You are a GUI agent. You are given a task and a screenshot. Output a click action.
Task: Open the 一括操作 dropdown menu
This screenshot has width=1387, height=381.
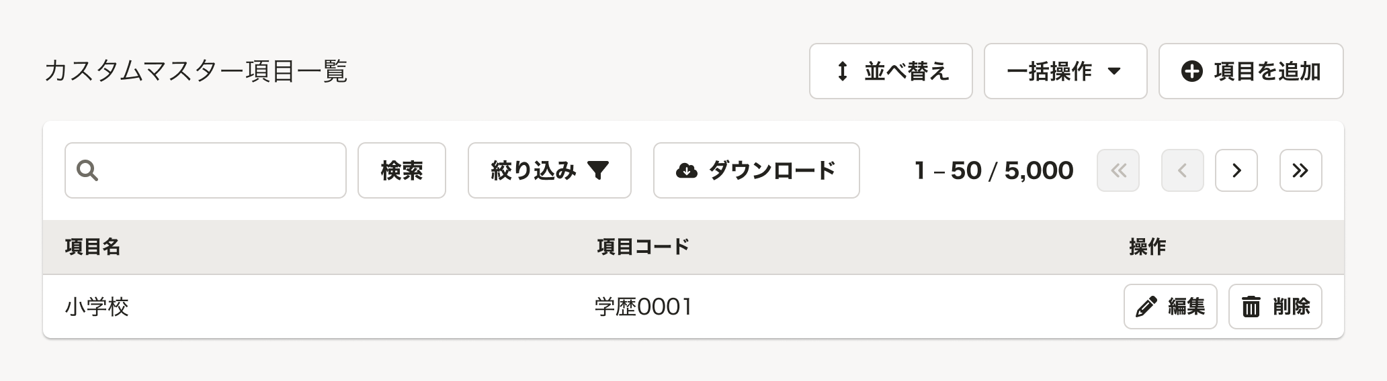tap(1065, 71)
